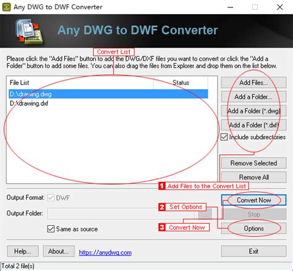Image resolution: width=293 pixels, height=271 pixels.
Task: Close the converter window
Action: [x=280, y=7]
